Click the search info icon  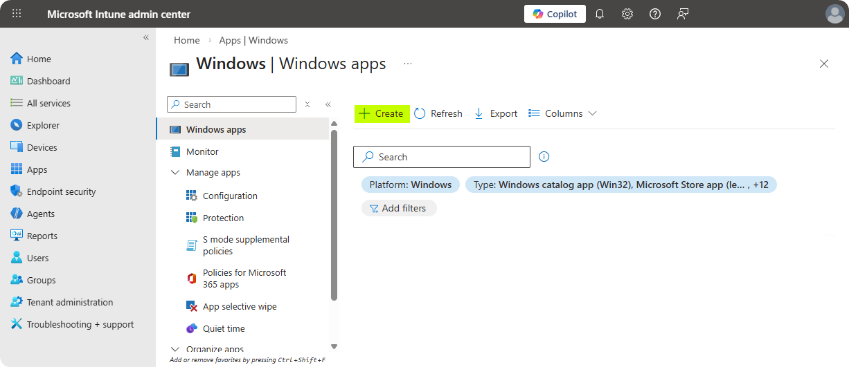coord(544,157)
